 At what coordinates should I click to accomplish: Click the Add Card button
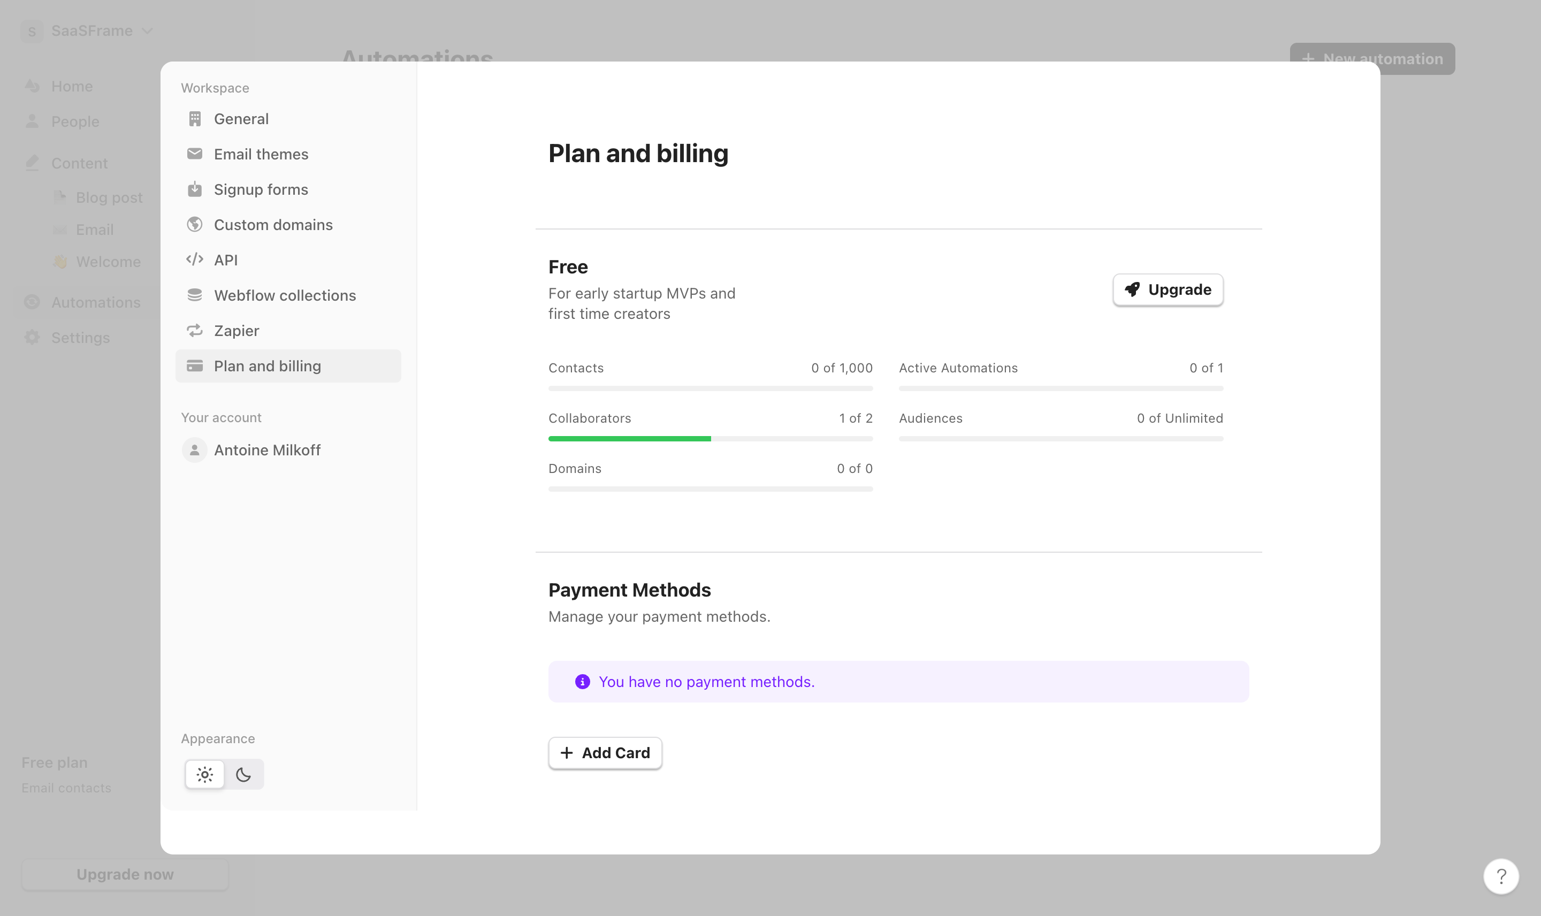(605, 752)
